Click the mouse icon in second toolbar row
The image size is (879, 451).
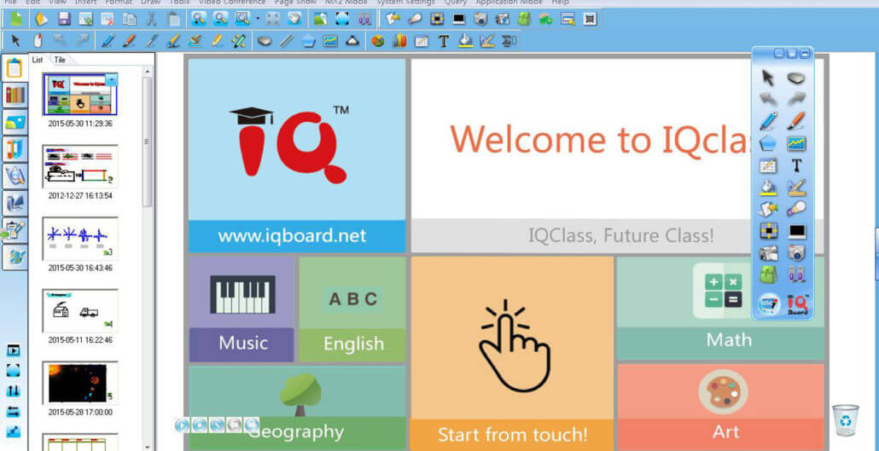click(38, 41)
